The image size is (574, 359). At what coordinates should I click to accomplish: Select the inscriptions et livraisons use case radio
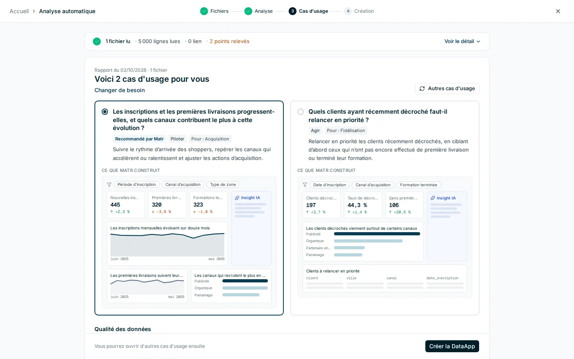[105, 112]
